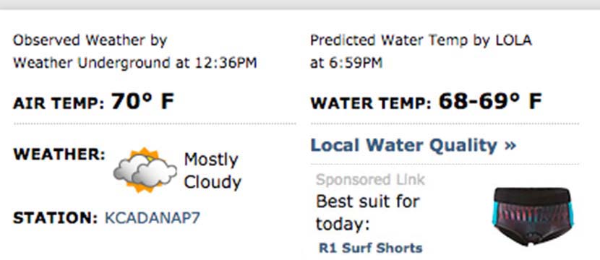The image size is (600, 260).
Task: Click the gray bar above the weather panel
Action: (x=300, y=4)
